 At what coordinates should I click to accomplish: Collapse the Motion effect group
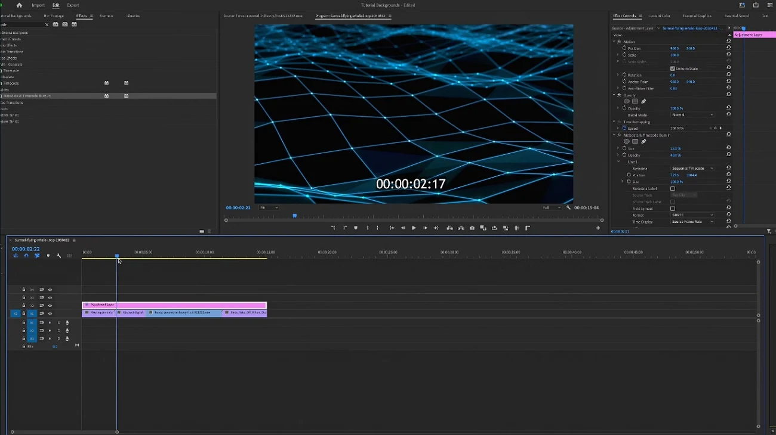(x=614, y=42)
